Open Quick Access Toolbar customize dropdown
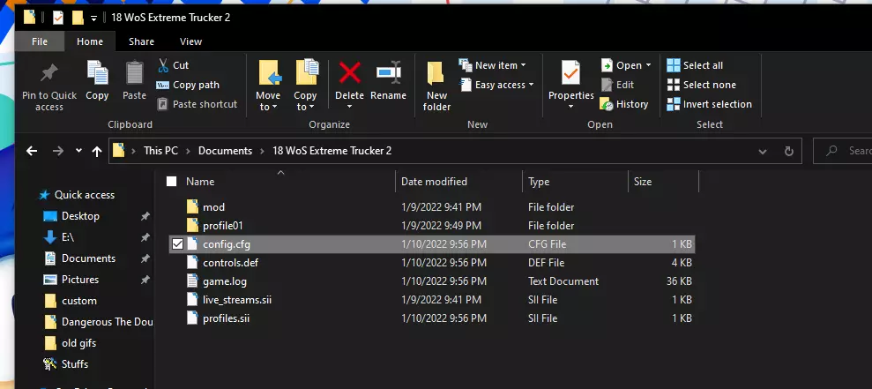 point(93,18)
